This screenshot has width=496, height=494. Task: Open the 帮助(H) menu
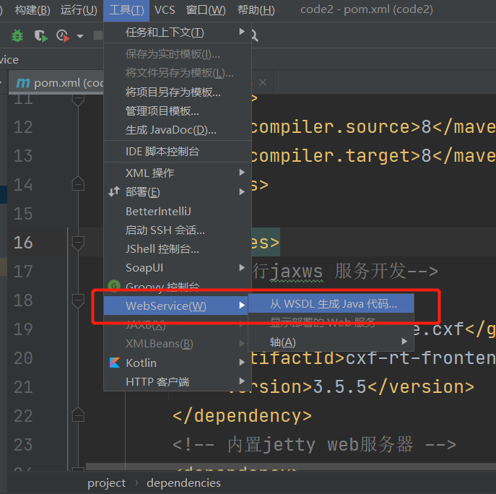point(256,10)
